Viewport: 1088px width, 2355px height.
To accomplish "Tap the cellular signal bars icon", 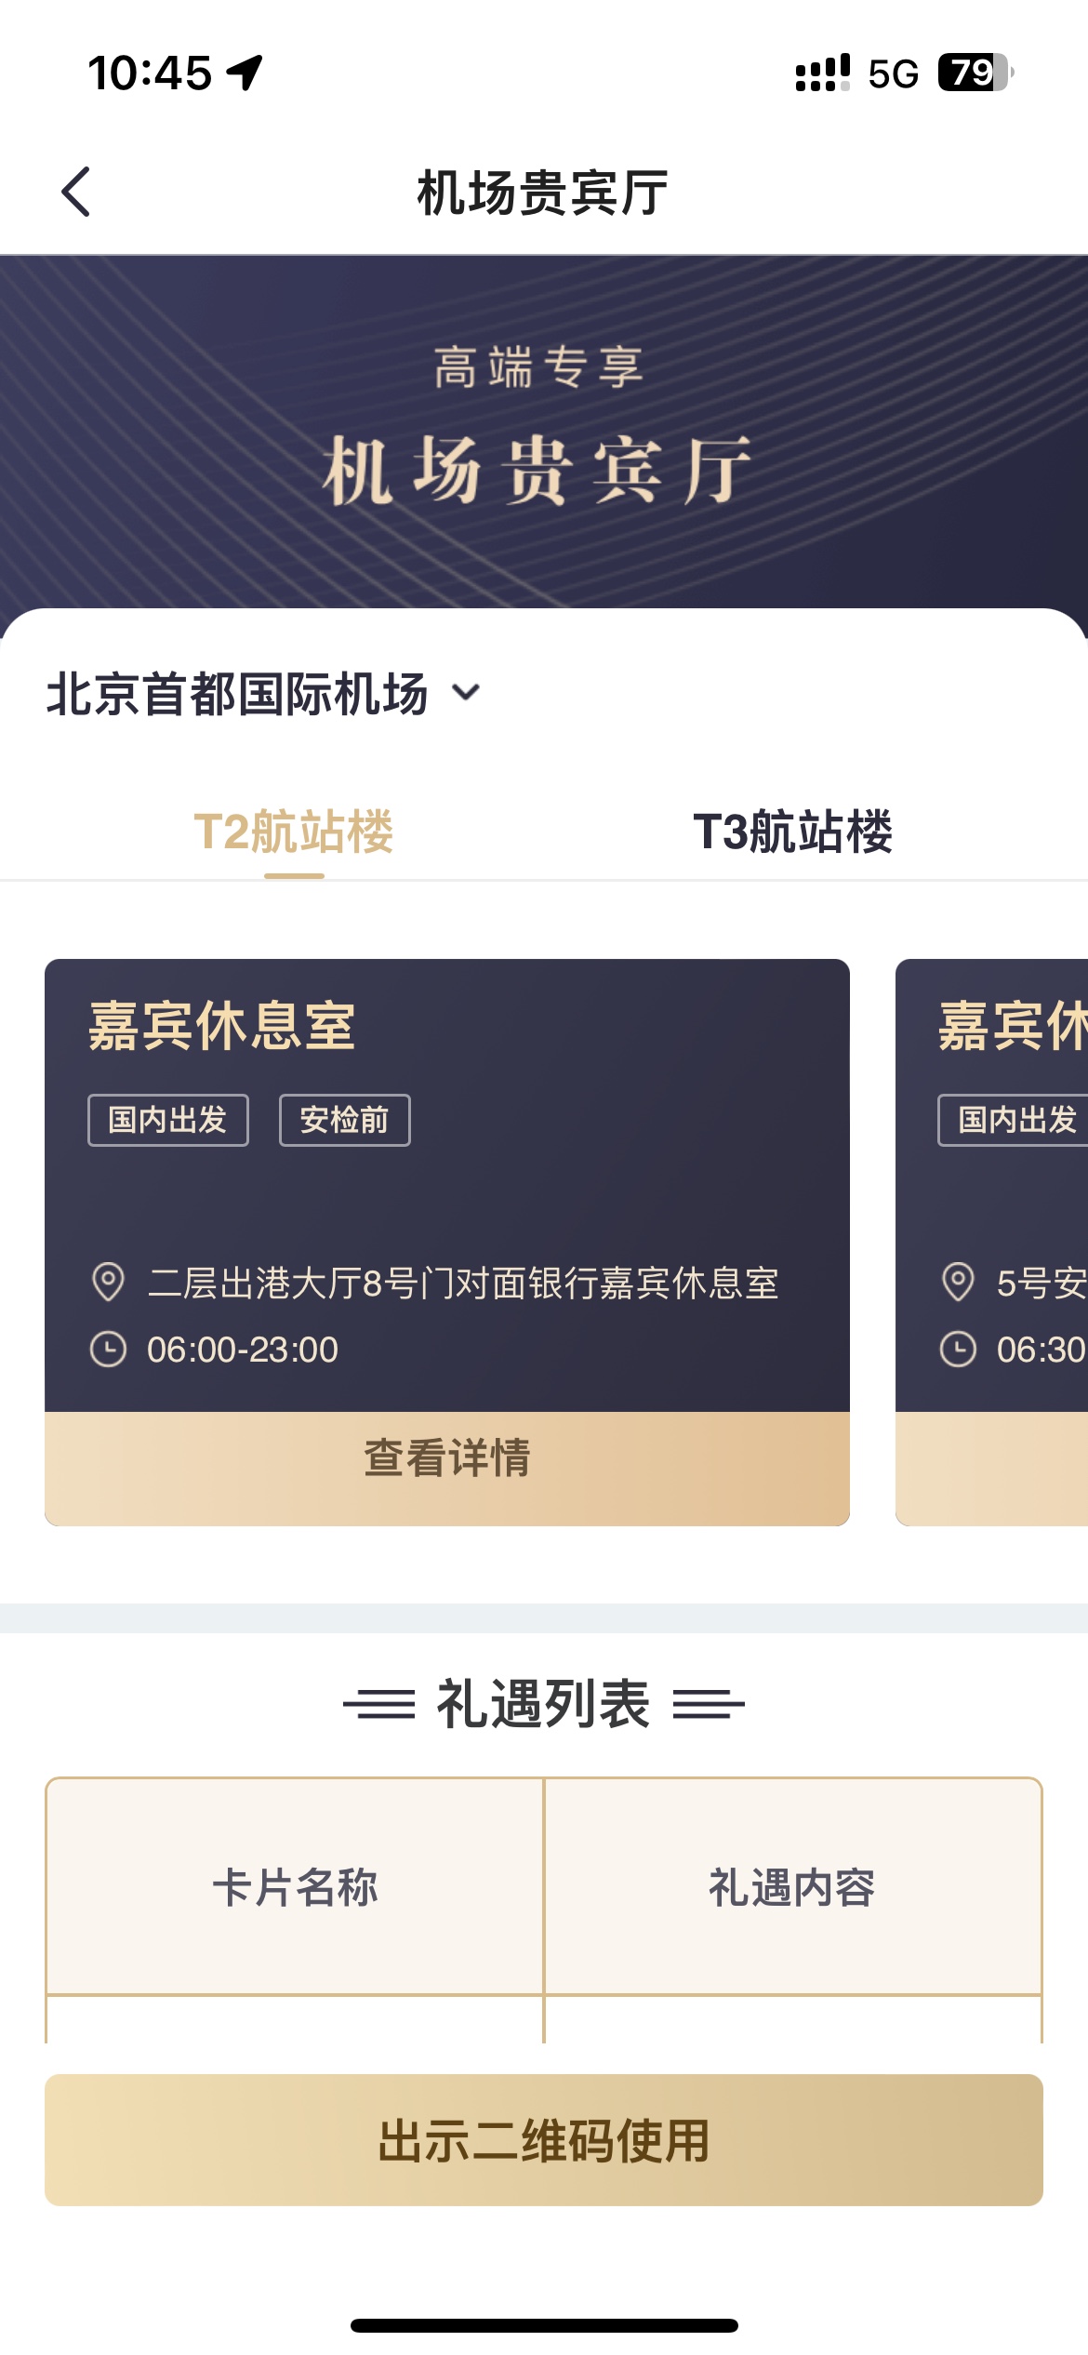I will coord(823,73).
